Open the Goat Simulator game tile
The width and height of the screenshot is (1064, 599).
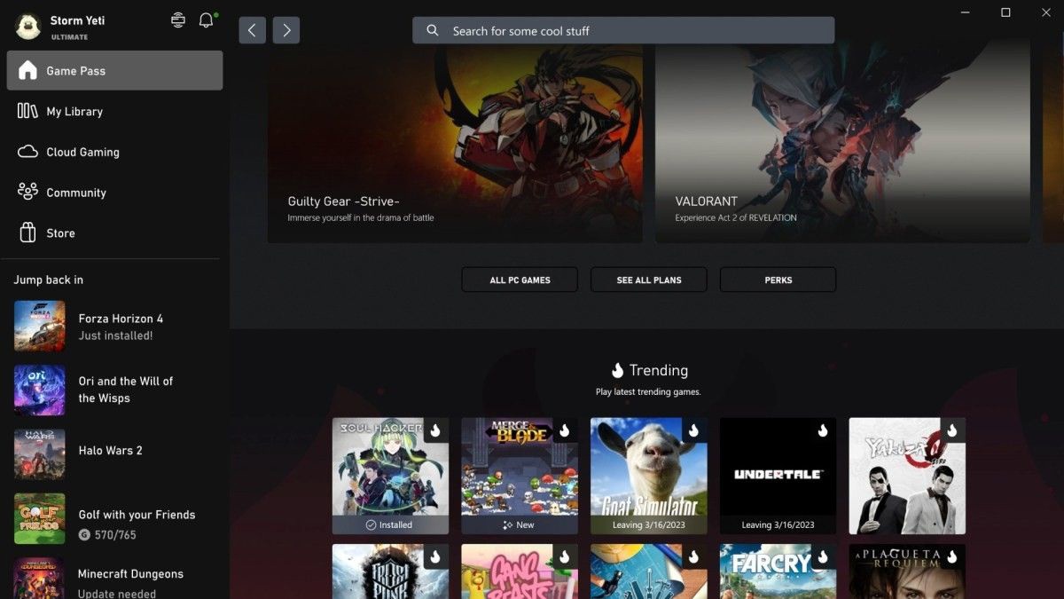[x=649, y=476]
